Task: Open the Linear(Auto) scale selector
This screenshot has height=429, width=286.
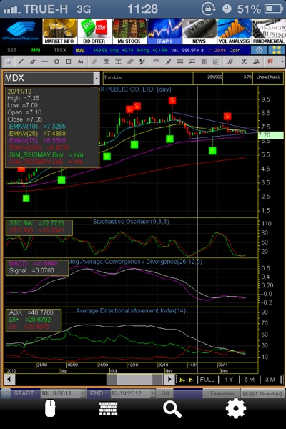Action: point(268,77)
